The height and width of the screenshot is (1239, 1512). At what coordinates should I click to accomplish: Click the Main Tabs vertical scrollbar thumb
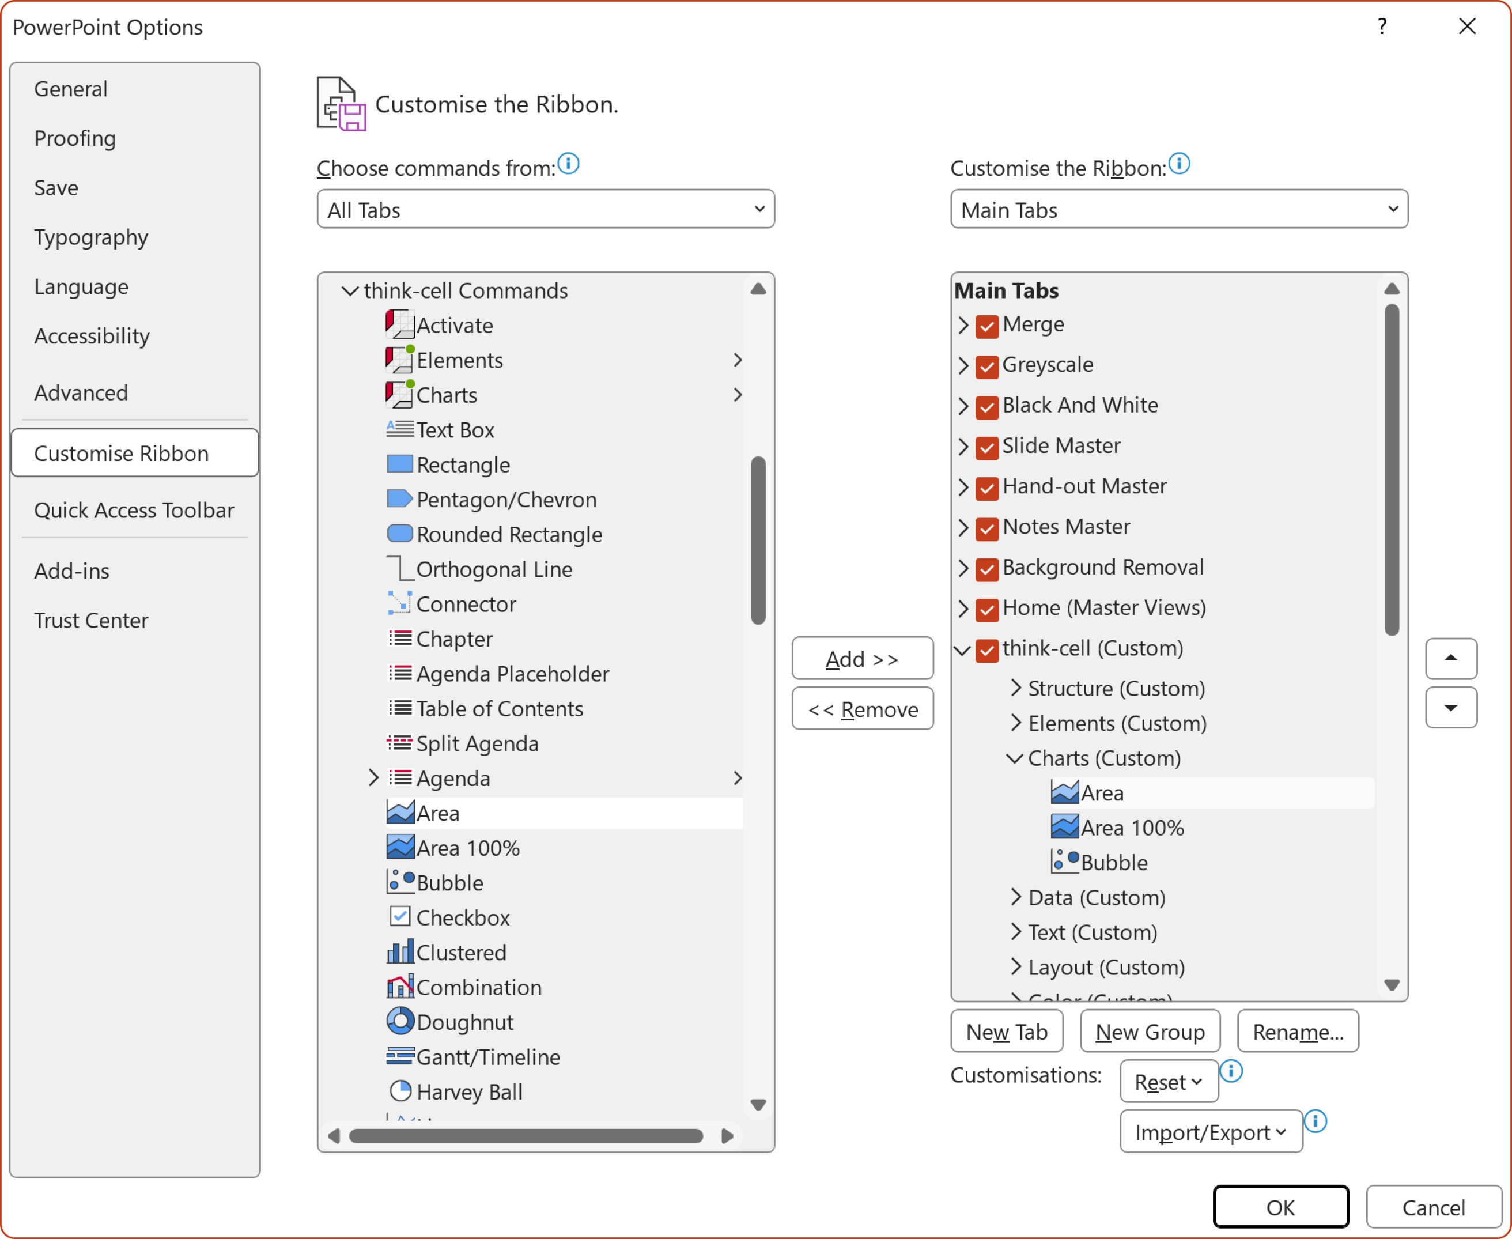(1392, 470)
